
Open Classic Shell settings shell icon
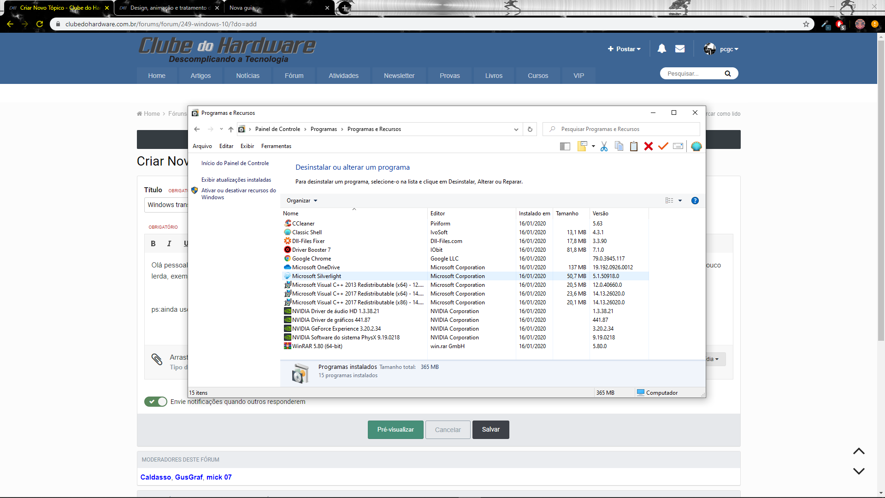(x=696, y=147)
